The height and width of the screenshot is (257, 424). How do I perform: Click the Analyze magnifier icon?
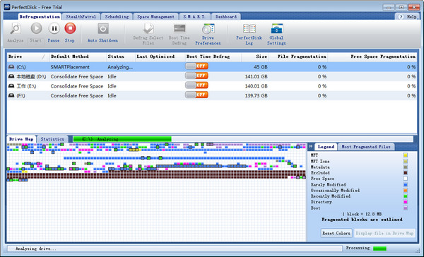click(x=16, y=29)
